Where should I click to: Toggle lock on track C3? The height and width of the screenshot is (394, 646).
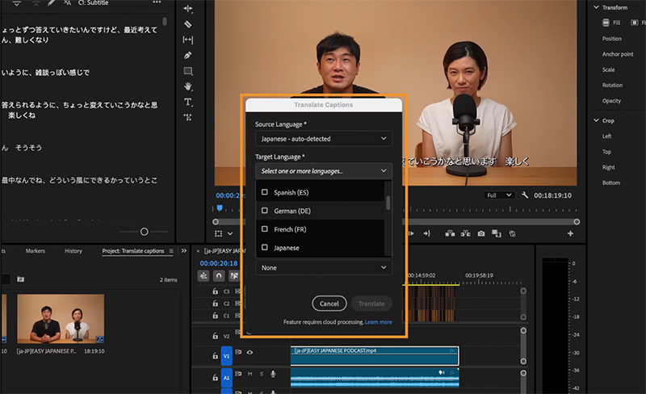click(215, 291)
